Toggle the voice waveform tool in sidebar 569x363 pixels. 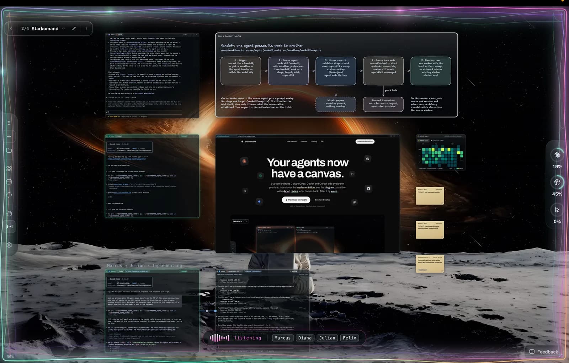click(x=9, y=227)
